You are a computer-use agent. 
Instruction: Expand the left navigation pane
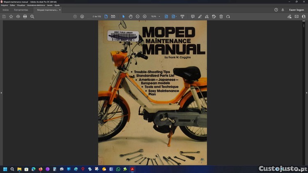pyautogui.click(x=2, y=93)
